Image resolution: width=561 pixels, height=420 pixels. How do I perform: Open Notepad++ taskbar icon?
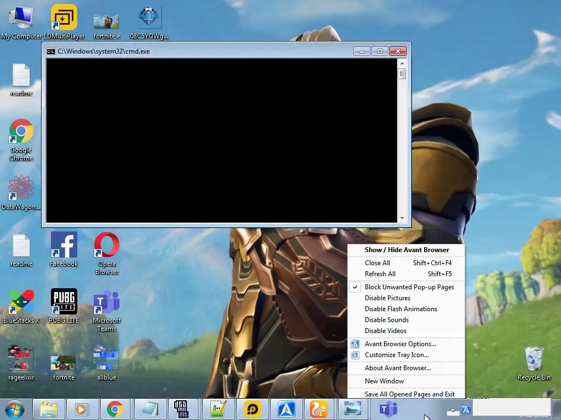click(x=218, y=409)
